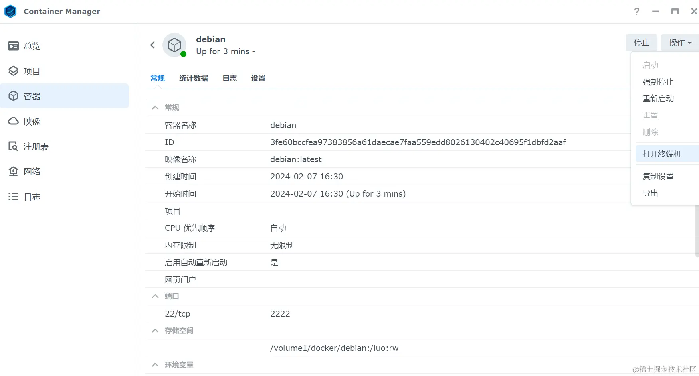Open the 映像 (Image) sidebar section
699x376 pixels.
pyautogui.click(x=31, y=121)
